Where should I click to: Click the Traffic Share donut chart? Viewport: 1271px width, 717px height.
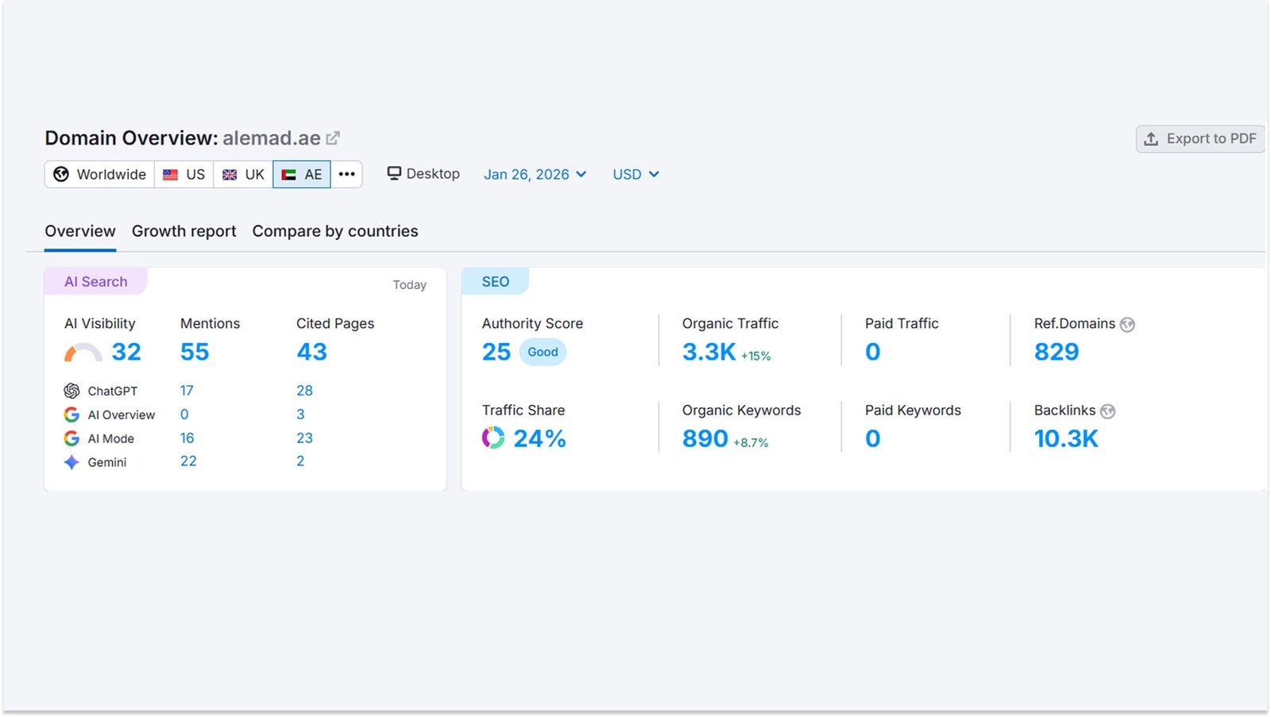click(x=493, y=438)
